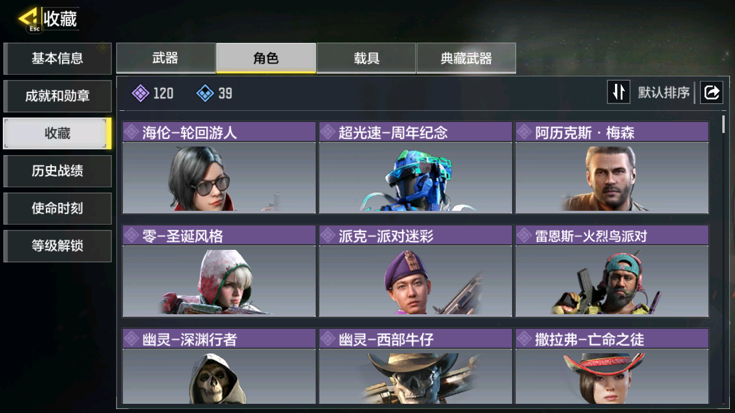Select 历史战绩 from the sidebar

point(57,171)
